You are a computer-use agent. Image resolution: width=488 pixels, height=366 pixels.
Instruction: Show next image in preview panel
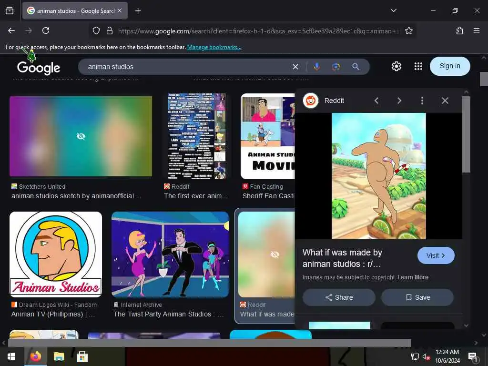pyautogui.click(x=399, y=101)
